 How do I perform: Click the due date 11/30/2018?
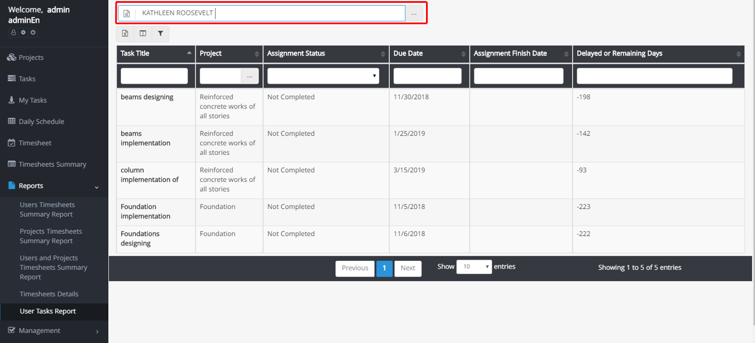tap(411, 97)
